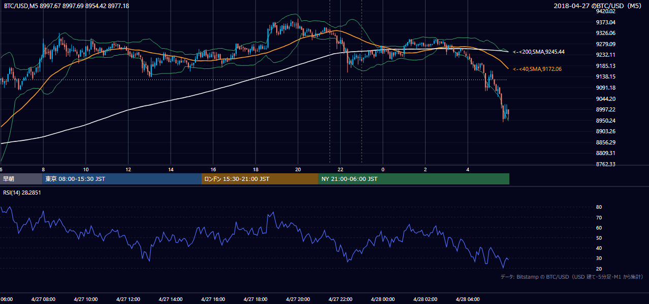The height and width of the screenshot is (304, 649).
Task: Click hour 20 on price chart time axis
Action: [298, 169]
